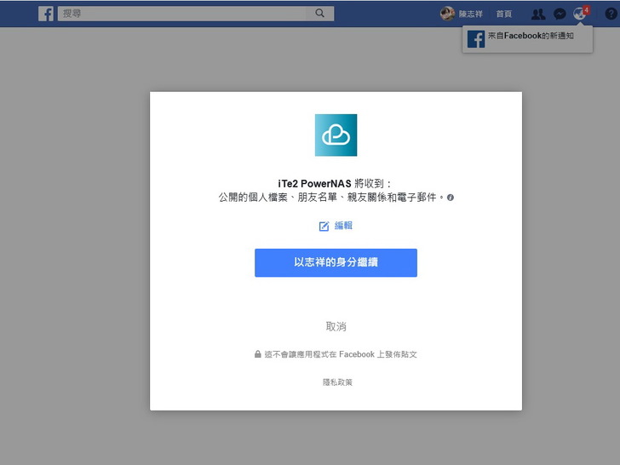The height and width of the screenshot is (465, 620).
Task: Open the 首頁 home menu item
Action: pyautogui.click(x=504, y=14)
